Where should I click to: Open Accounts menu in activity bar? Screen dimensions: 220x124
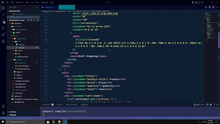point(3,106)
